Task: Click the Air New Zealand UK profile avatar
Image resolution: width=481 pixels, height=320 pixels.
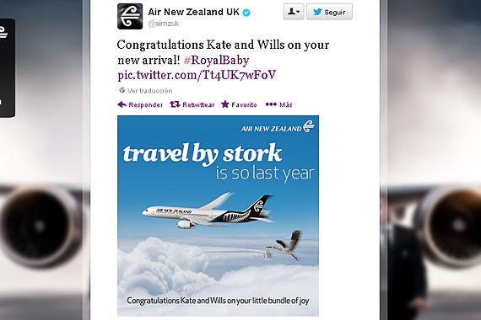Action: pos(130,17)
